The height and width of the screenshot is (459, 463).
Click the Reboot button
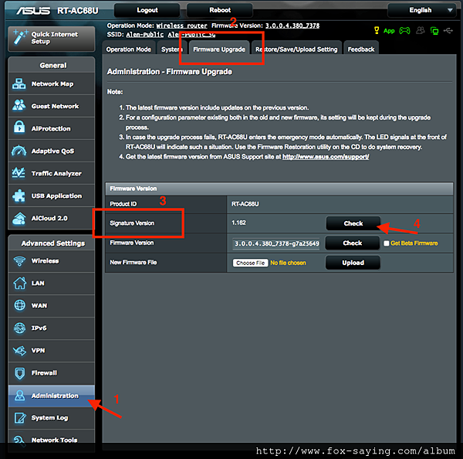[220, 10]
